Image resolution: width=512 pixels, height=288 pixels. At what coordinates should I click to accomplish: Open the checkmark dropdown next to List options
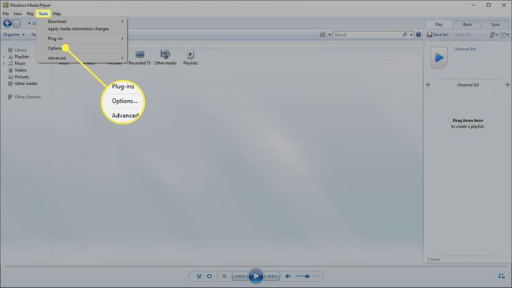505,35
